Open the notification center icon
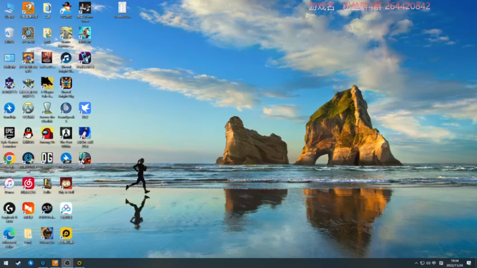 click(469, 263)
